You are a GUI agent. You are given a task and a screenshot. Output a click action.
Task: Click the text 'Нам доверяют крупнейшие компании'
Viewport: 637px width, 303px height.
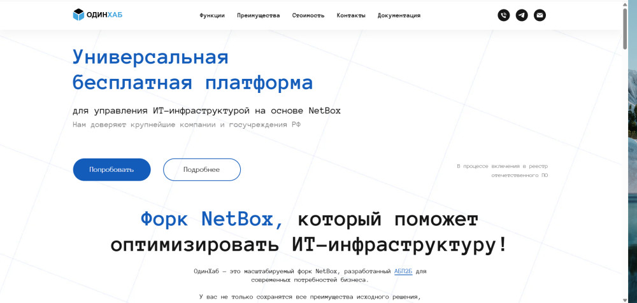point(145,125)
